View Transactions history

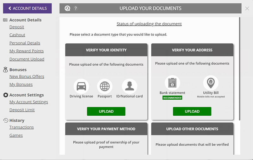coord(22,127)
